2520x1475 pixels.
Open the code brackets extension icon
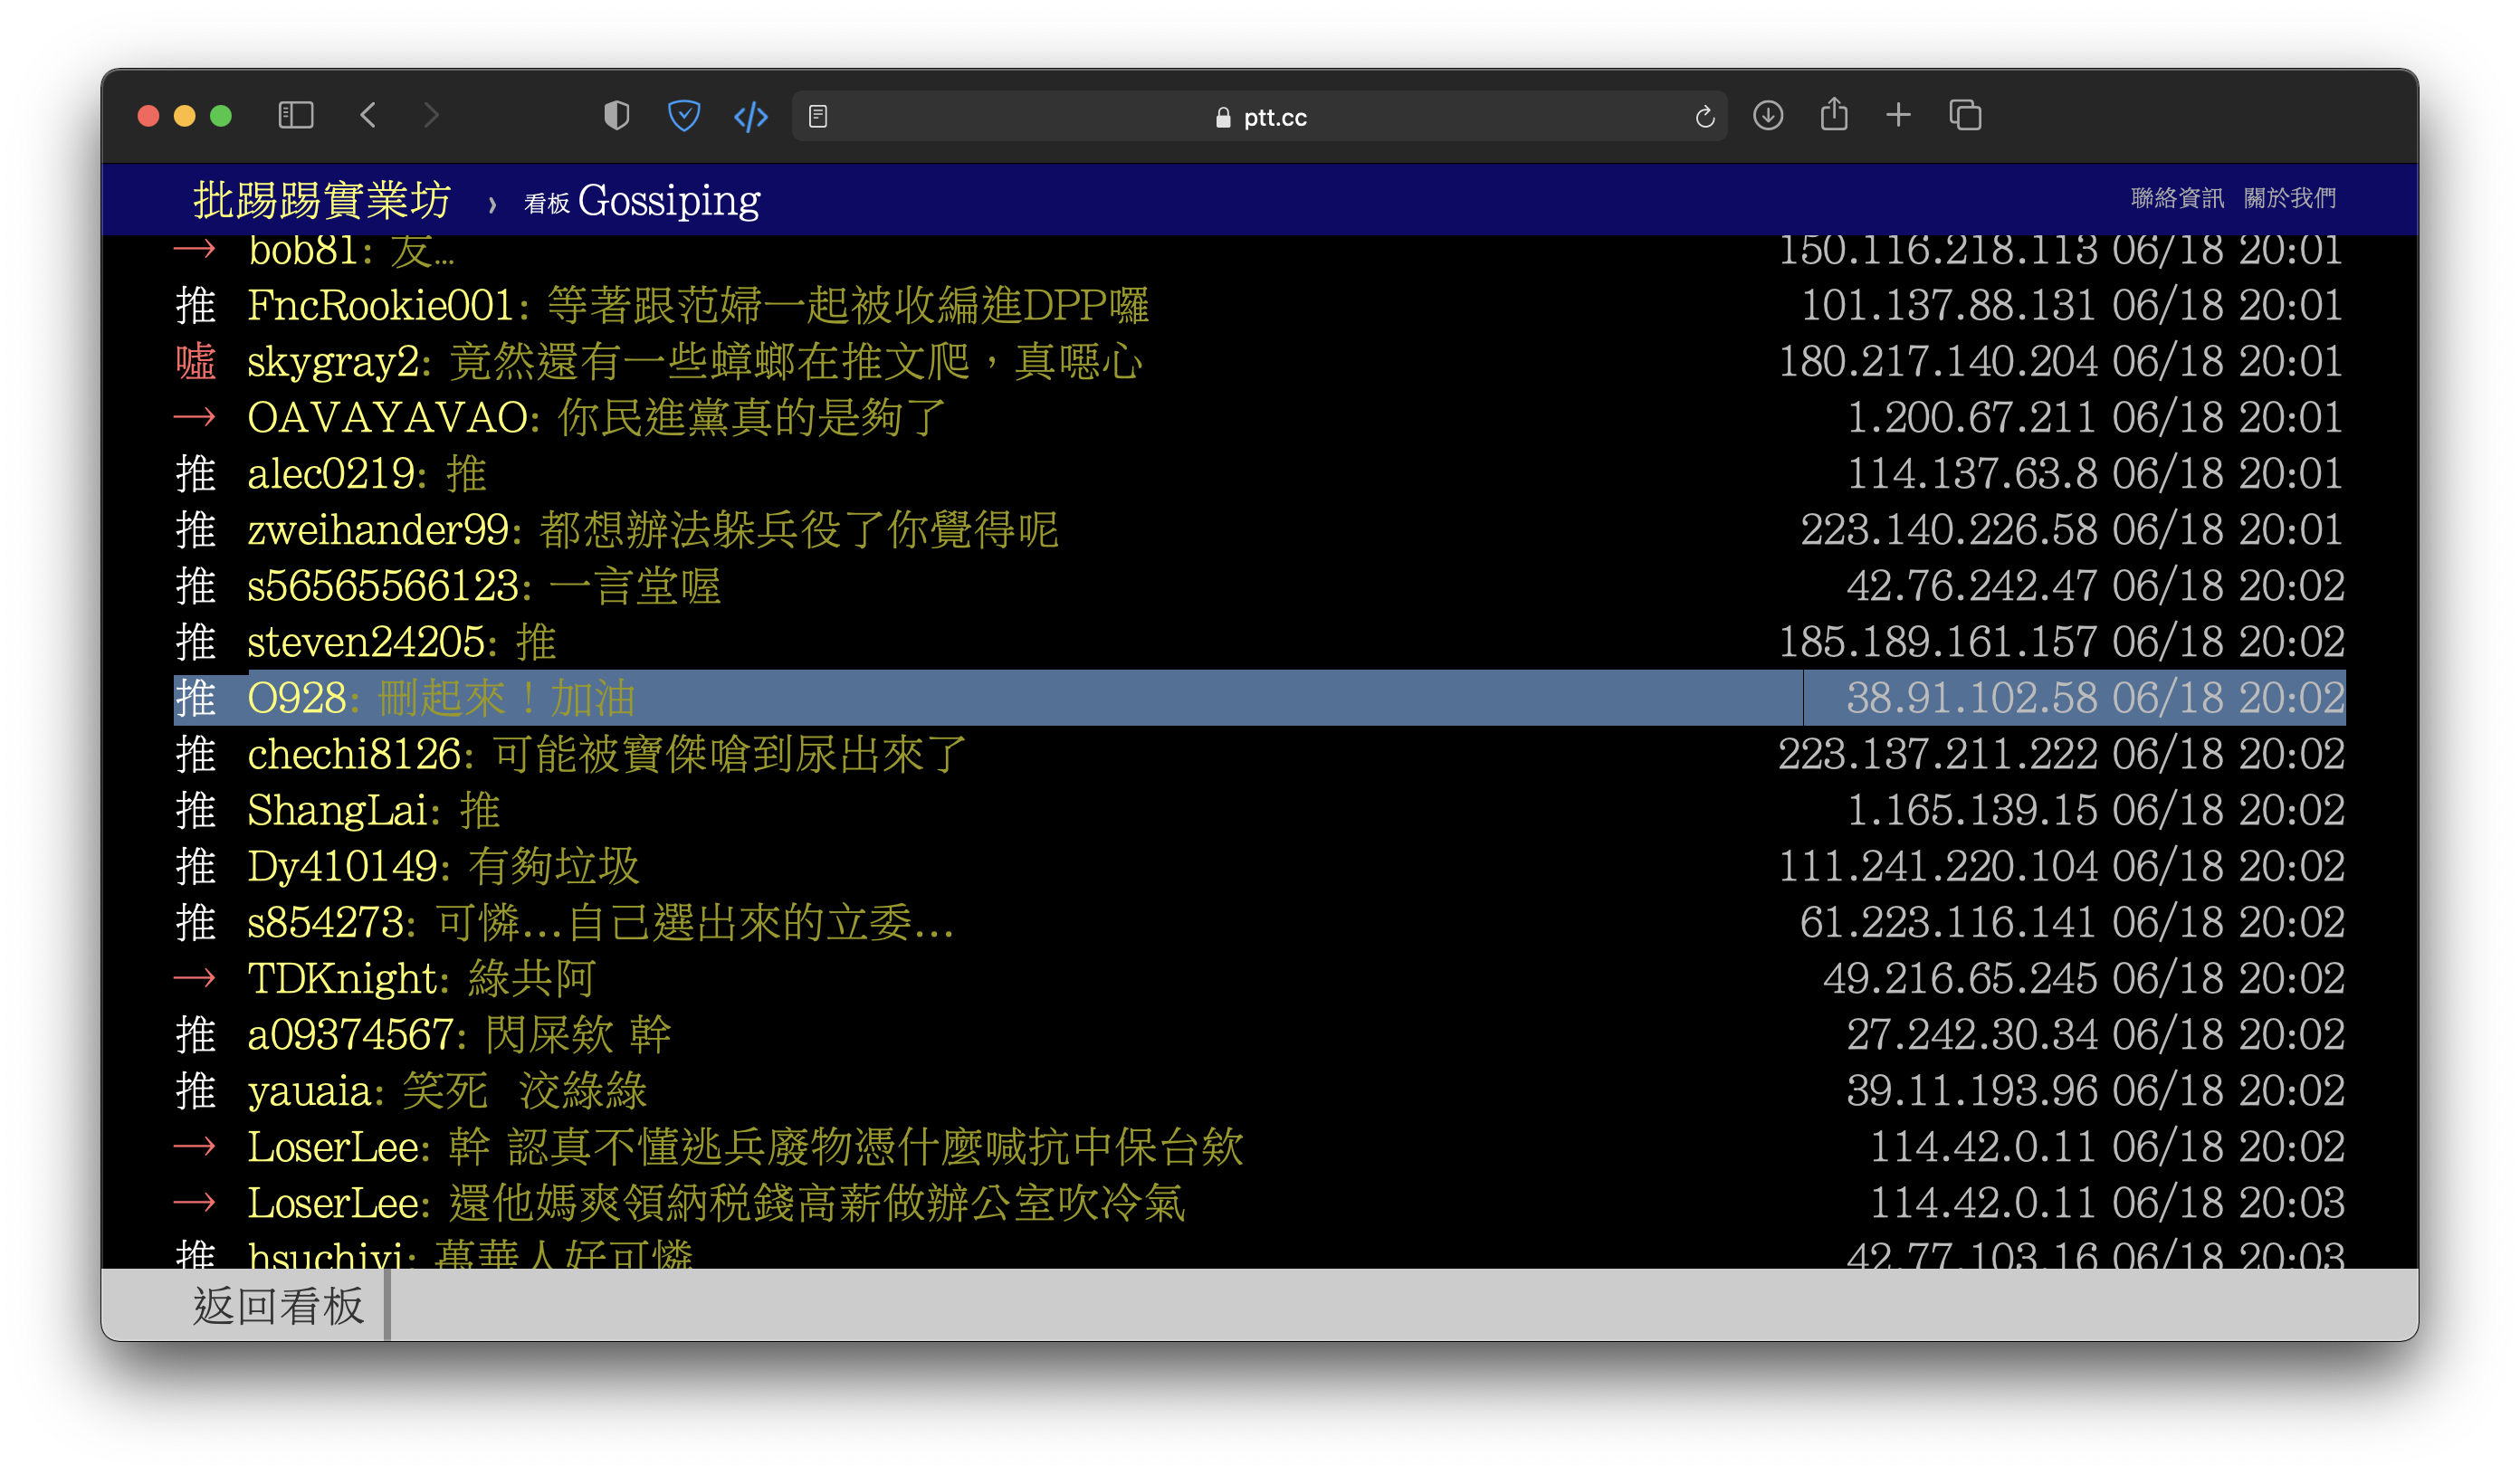[750, 117]
